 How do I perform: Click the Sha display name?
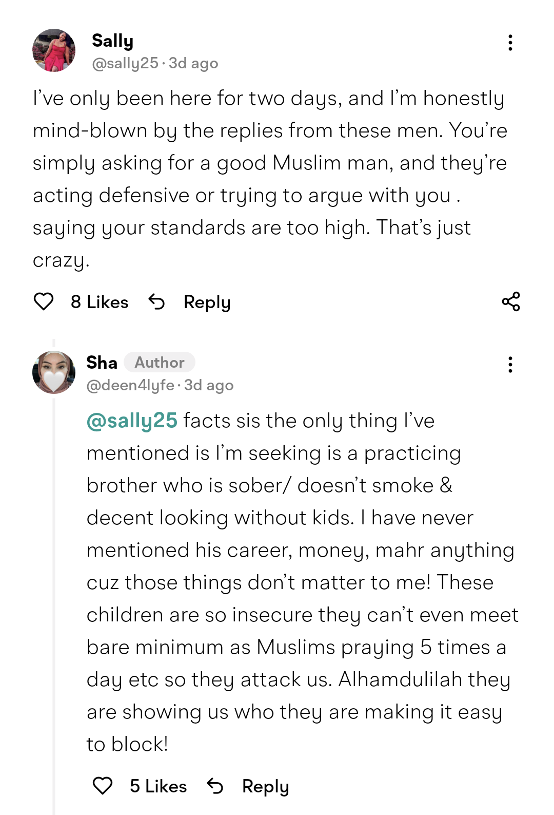(x=102, y=363)
